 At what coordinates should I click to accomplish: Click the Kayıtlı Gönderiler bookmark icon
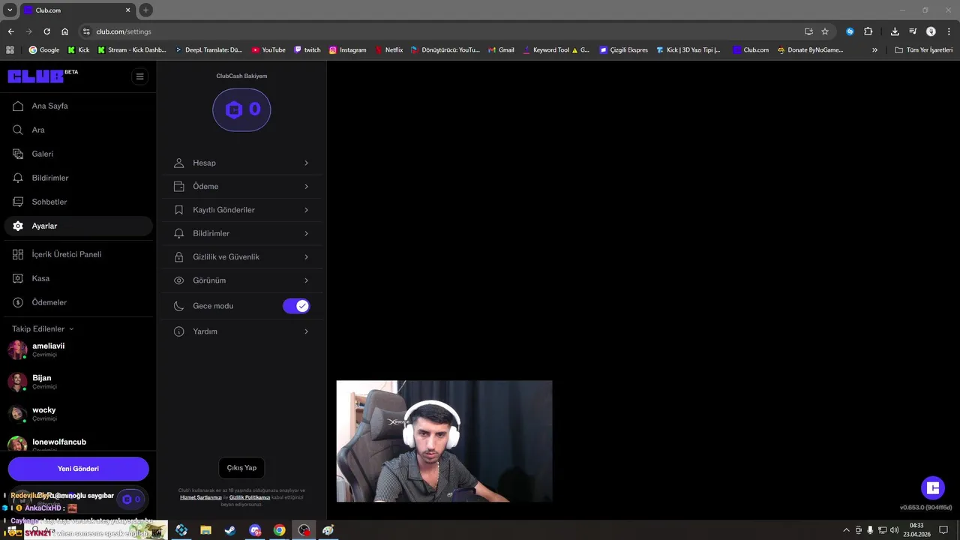click(x=178, y=210)
